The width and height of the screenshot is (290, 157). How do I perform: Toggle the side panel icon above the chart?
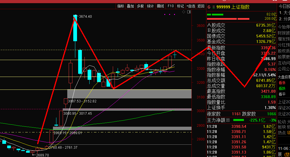(x=188, y=12)
